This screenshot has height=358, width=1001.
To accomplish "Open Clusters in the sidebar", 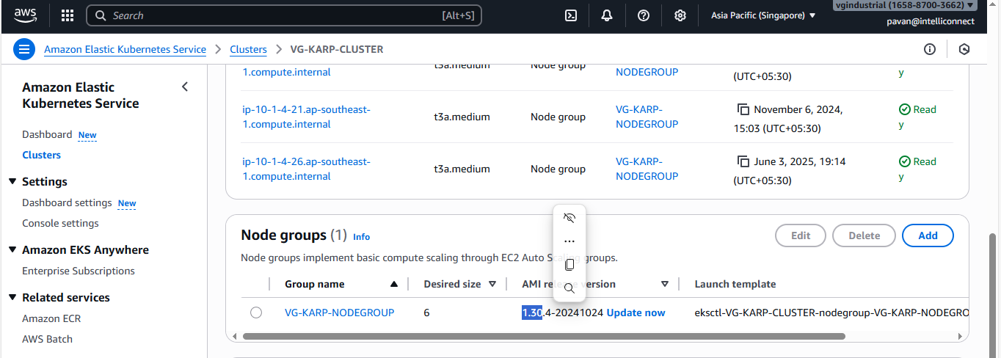I will click(x=42, y=155).
